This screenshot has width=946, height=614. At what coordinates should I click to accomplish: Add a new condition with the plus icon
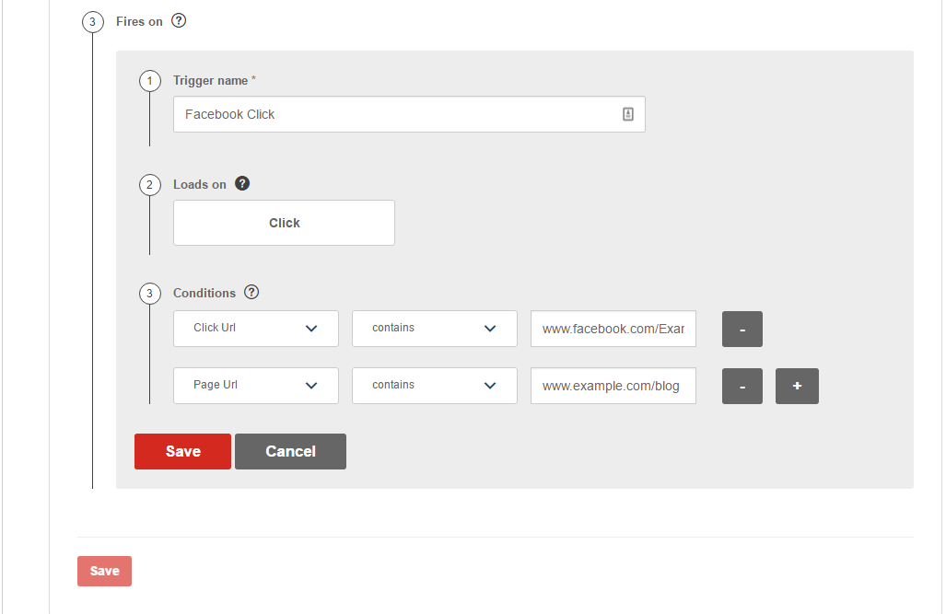796,386
